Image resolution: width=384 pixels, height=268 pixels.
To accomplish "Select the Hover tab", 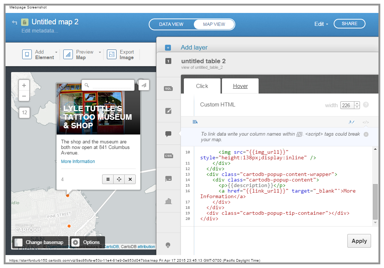I will point(240,86).
